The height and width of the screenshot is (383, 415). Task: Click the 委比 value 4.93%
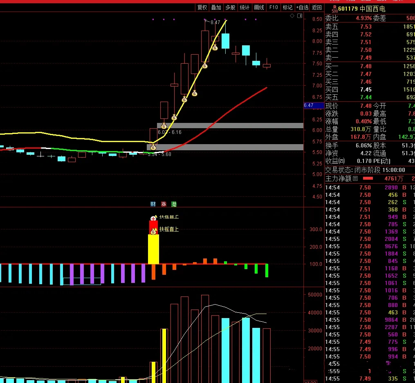coord(363,18)
